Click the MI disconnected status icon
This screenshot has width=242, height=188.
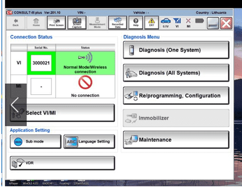[x=188, y=23]
